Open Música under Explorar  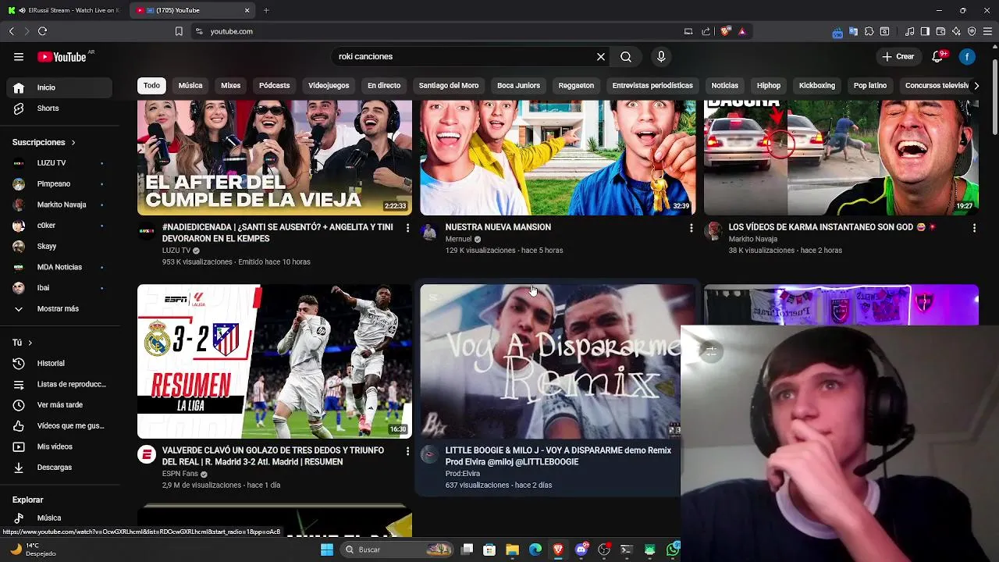[x=59, y=518]
